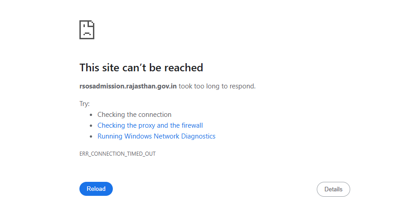The height and width of the screenshot is (222, 412).
Task: Click the sad page error icon
Action: [87, 30]
